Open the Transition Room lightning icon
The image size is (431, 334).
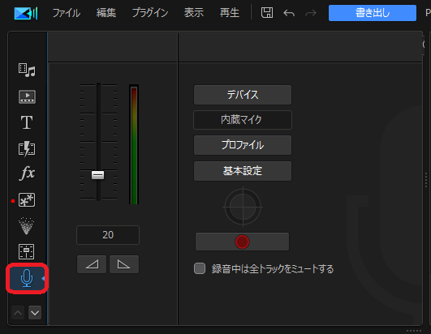point(27,148)
